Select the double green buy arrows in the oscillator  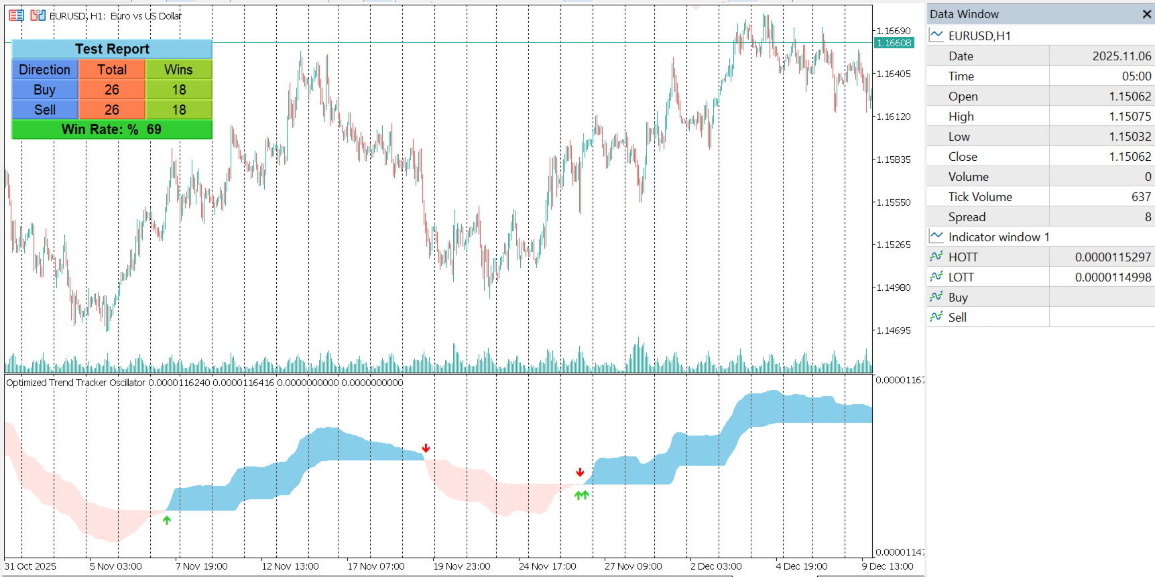581,495
